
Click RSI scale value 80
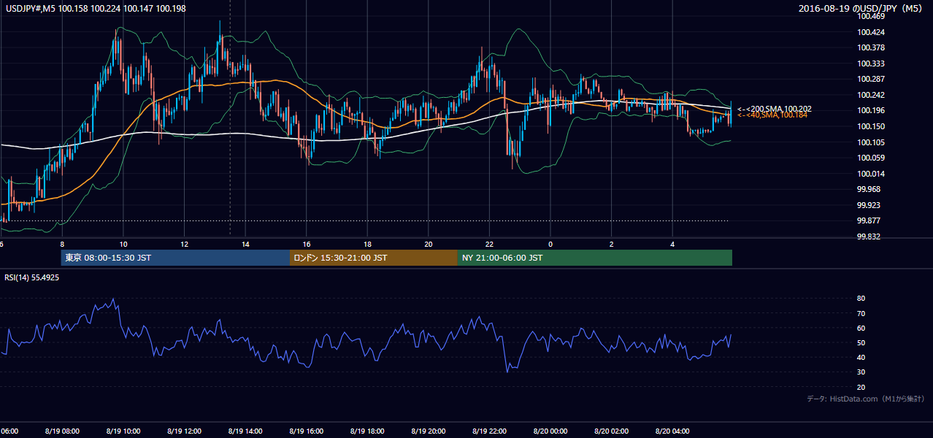tap(861, 299)
